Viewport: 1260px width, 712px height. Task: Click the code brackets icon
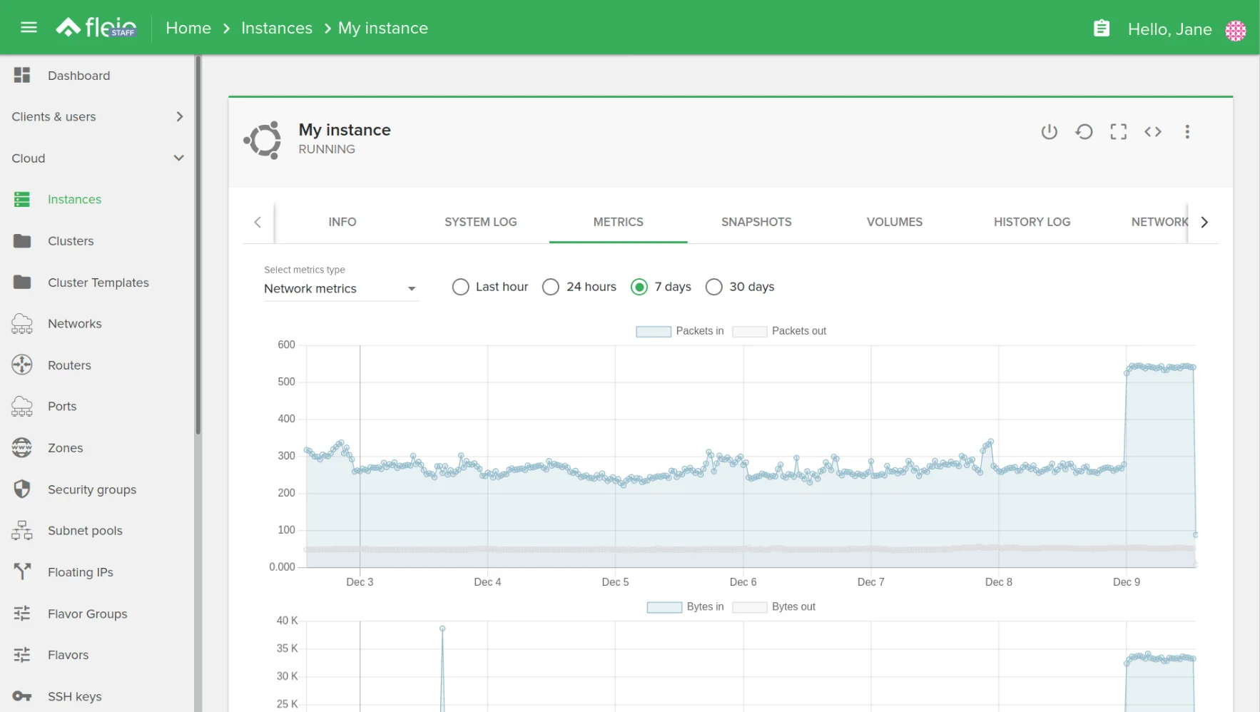click(x=1152, y=132)
